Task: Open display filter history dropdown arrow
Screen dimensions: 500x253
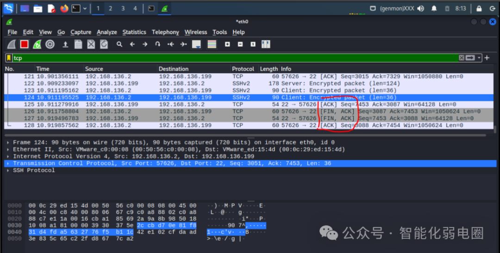Action: (479, 58)
